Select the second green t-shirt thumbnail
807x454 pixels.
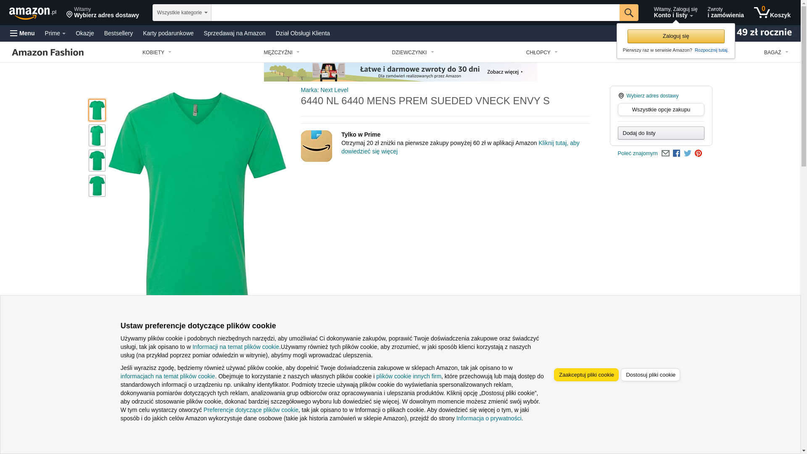pyautogui.click(x=97, y=135)
